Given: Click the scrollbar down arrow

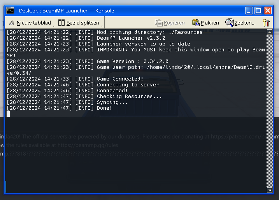Looking at the screenshot, I should tap(270, 190).
